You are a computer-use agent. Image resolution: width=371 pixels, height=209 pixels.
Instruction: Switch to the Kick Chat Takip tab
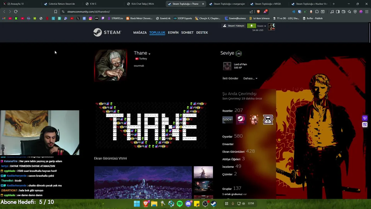pos(144,4)
